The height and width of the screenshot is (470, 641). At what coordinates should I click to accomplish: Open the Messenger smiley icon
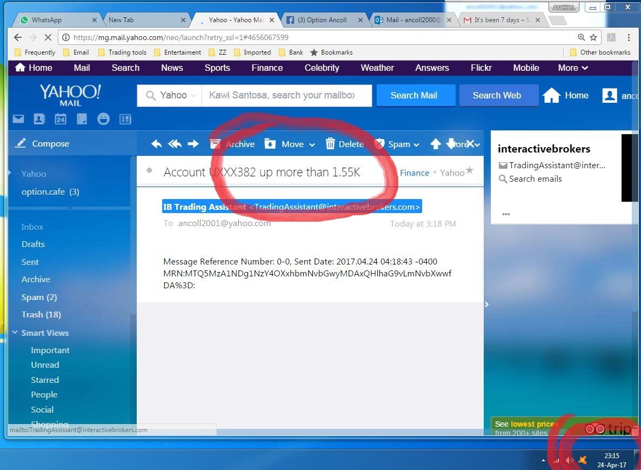pyautogui.click(x=103, y=119)
